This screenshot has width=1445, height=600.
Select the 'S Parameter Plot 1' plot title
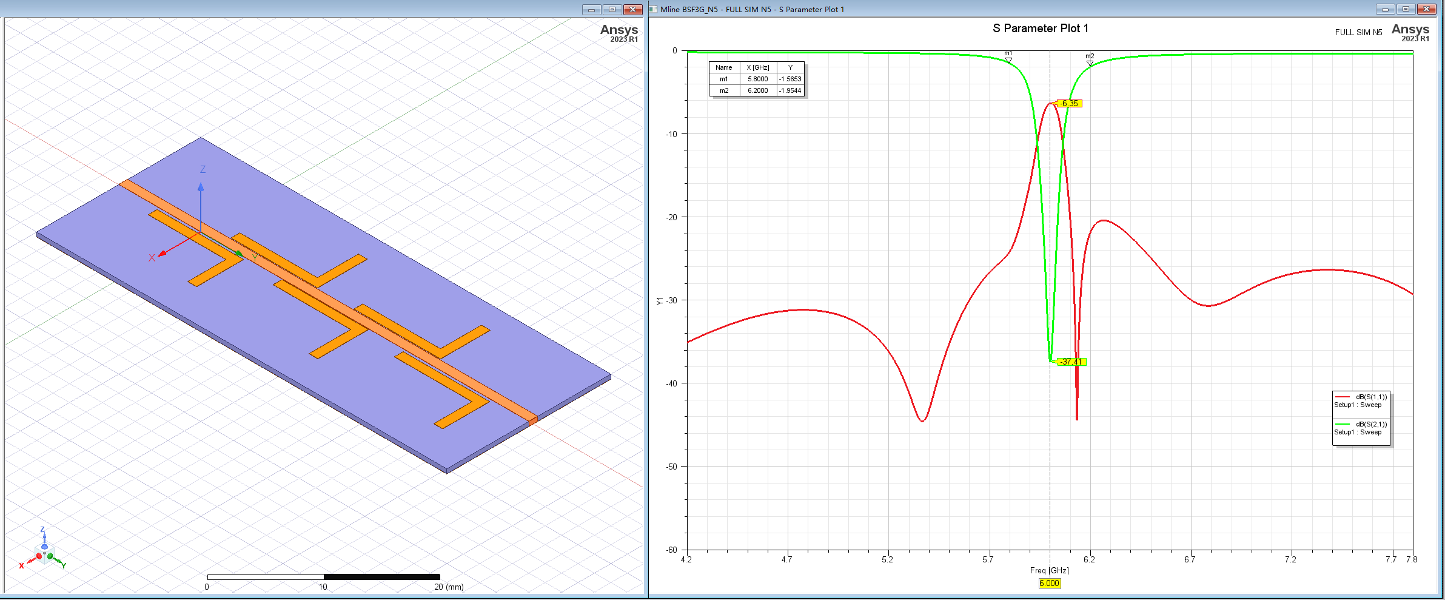click(x=1041, y=29)
